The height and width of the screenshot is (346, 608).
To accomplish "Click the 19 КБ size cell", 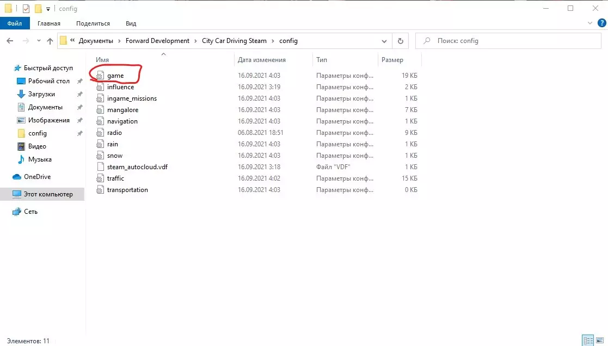I will pos(409,76).
